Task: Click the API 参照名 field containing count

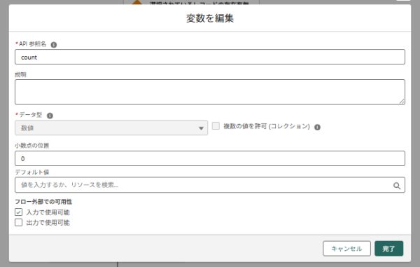Action: coord(210,57)
